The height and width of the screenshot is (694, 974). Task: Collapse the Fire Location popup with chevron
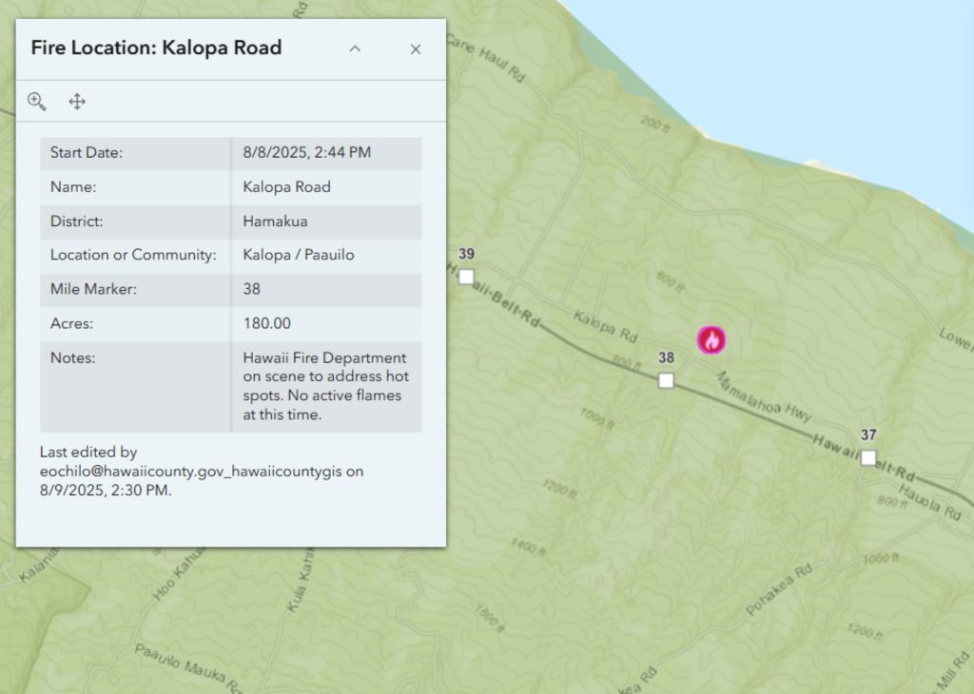tap(355, 49)
